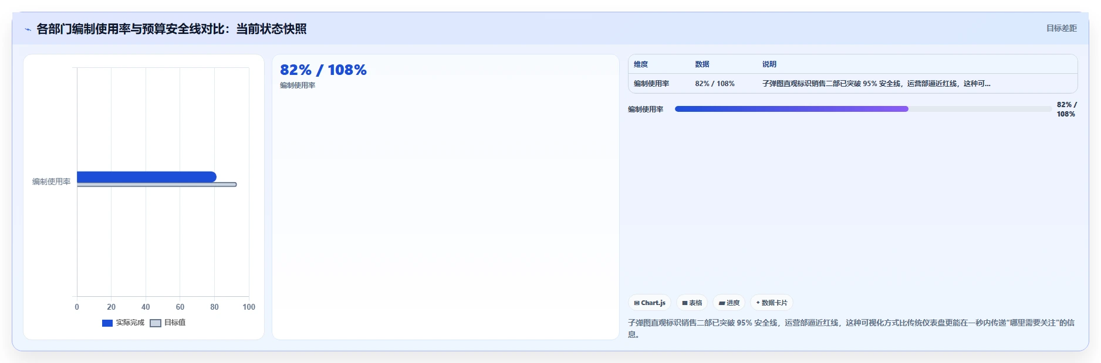Viewport: 1101px width, 363px height.
Task: Select the 数据卡片 tag chip
Action: [772, 303]
